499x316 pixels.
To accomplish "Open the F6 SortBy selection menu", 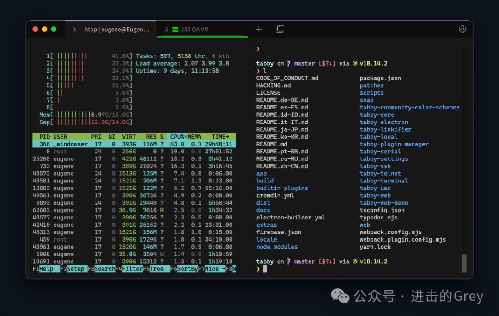I will (x=187, y=268).
